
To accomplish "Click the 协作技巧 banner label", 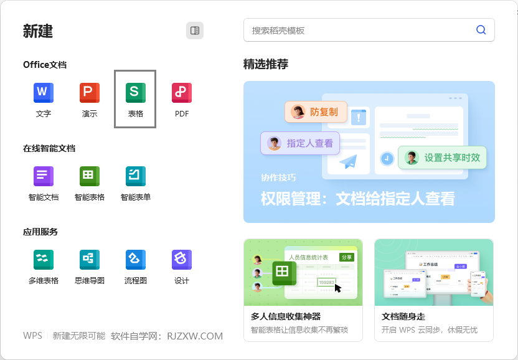I will coord(278,178).
